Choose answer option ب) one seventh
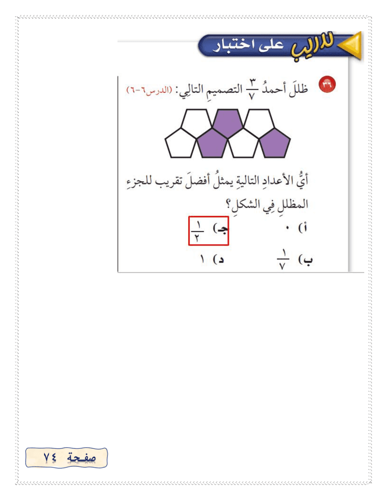 (x=295, y=259)
